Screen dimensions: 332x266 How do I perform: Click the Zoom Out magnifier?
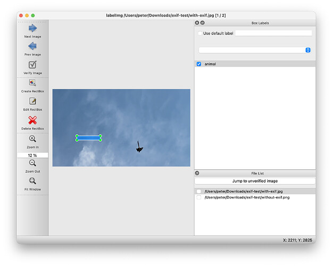(x=32, y=163)
